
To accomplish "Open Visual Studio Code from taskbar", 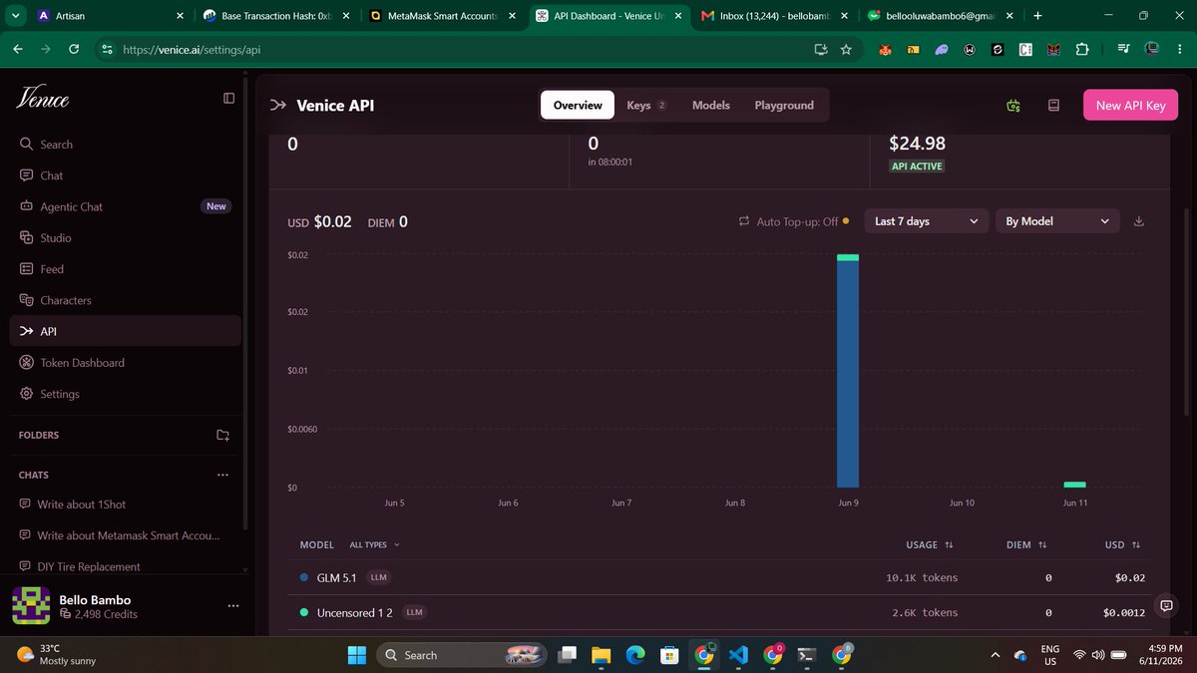I will (738, 655).
